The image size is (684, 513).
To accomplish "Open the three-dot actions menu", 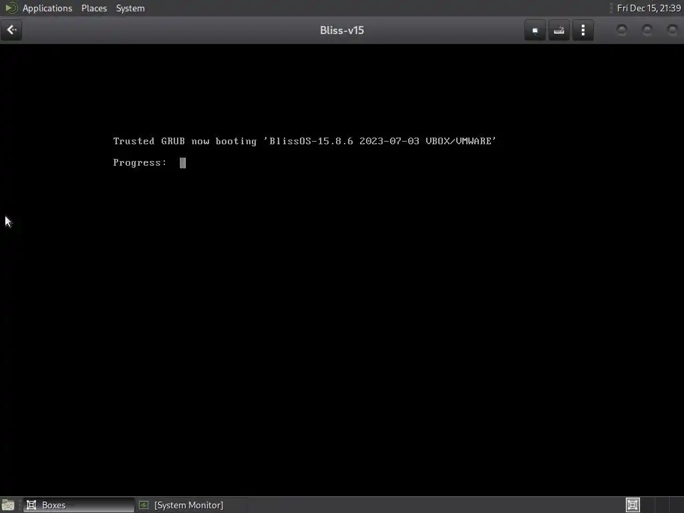I will pyautogui.click(x=582, y=31).
